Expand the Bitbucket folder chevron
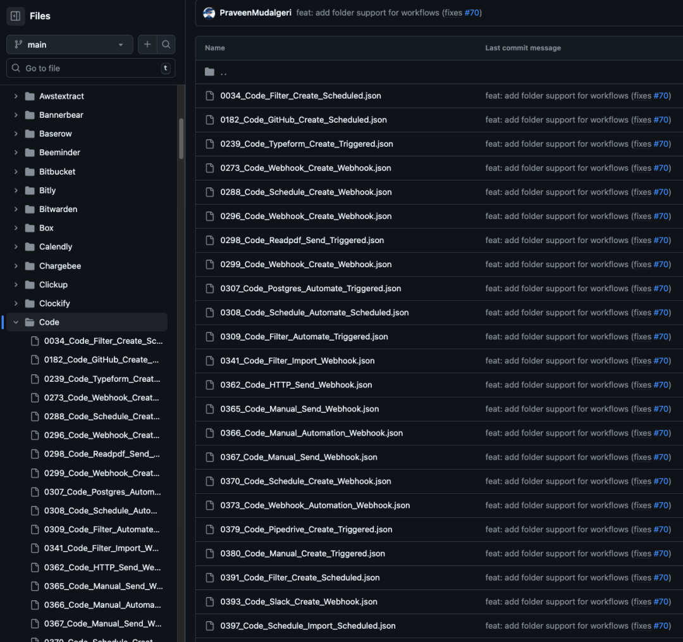The width and height of the screenshot is (683, 642). (16, 172)
